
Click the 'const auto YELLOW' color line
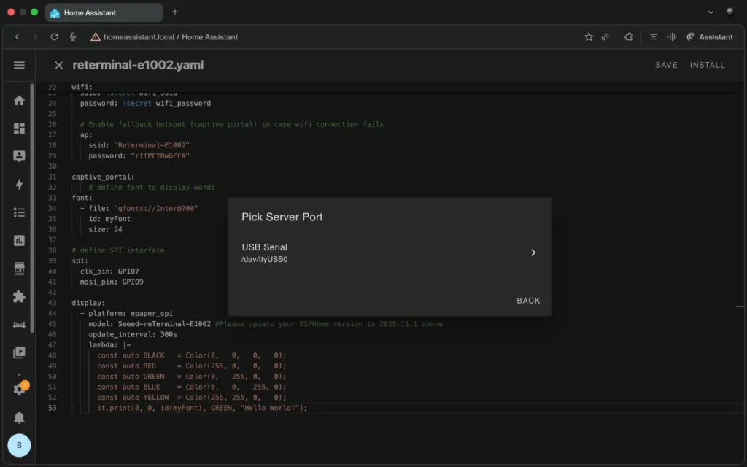click(192, 398)
